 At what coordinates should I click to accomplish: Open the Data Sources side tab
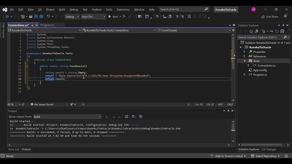3,31
